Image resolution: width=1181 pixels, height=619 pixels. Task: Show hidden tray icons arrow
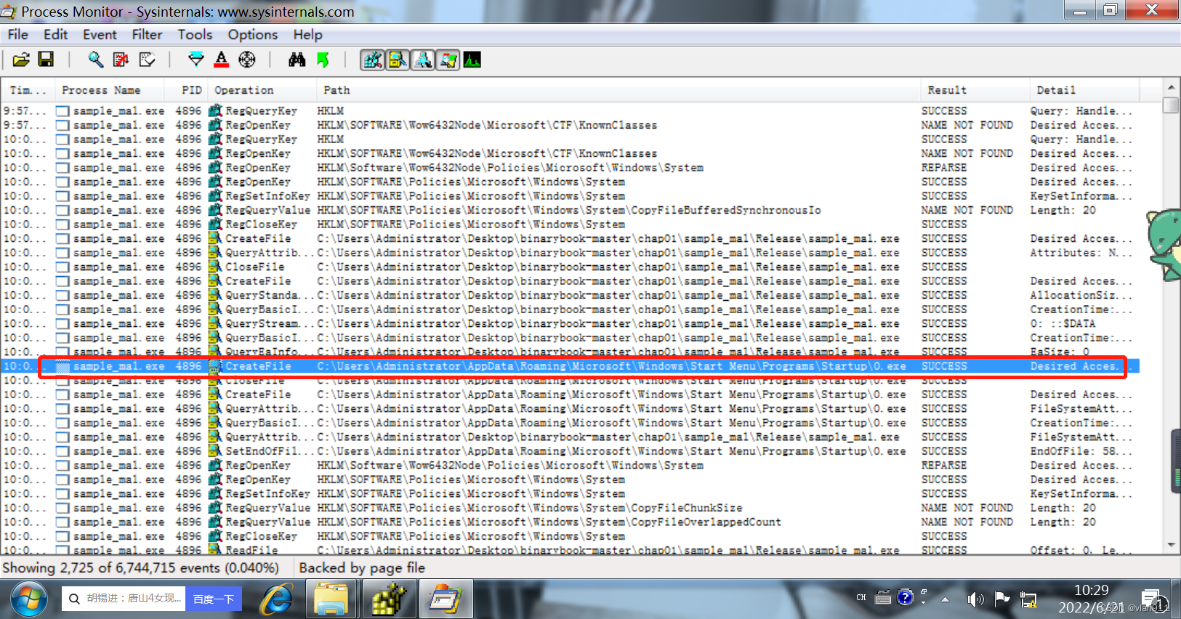click(x=945, y=599)
